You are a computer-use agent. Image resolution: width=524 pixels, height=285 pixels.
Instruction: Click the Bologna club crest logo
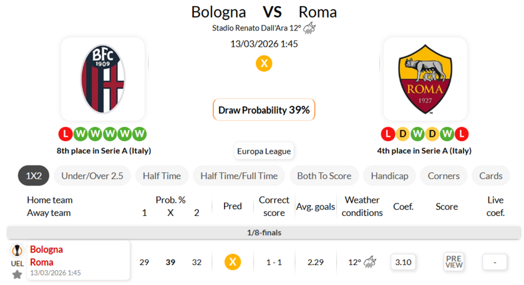coord(103,79)
